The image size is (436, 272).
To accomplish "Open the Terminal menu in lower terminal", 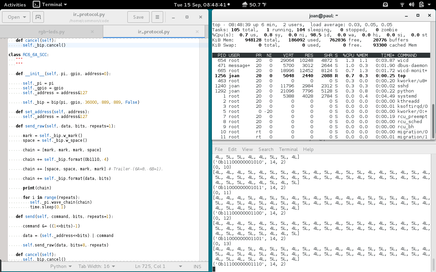I will coord(289,149).
